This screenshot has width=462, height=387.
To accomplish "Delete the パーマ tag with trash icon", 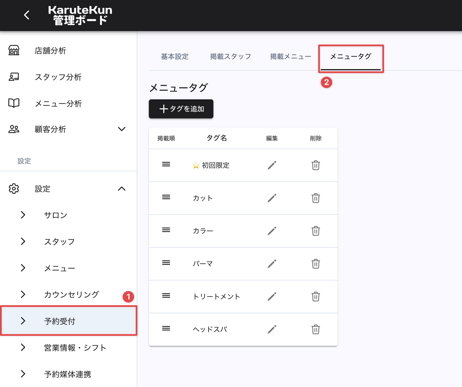I will [x=316, y=264].
